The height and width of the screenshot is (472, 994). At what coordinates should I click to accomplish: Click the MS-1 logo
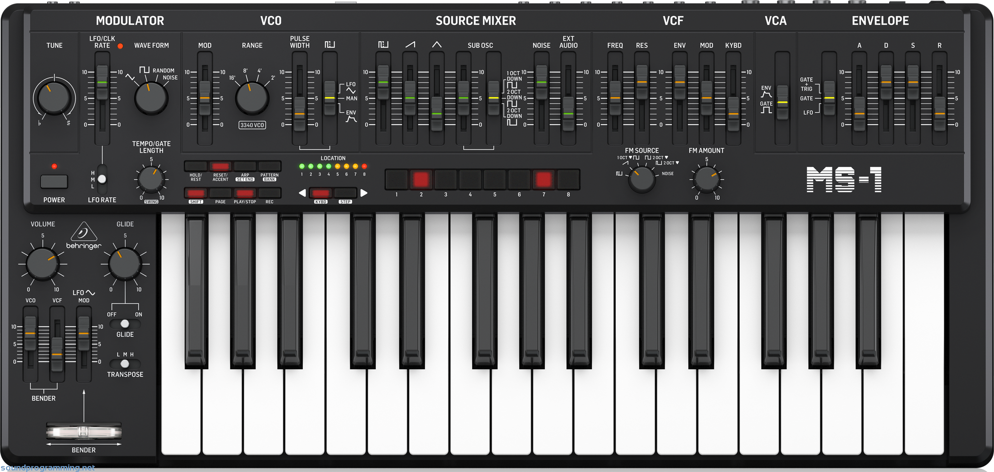844,179
